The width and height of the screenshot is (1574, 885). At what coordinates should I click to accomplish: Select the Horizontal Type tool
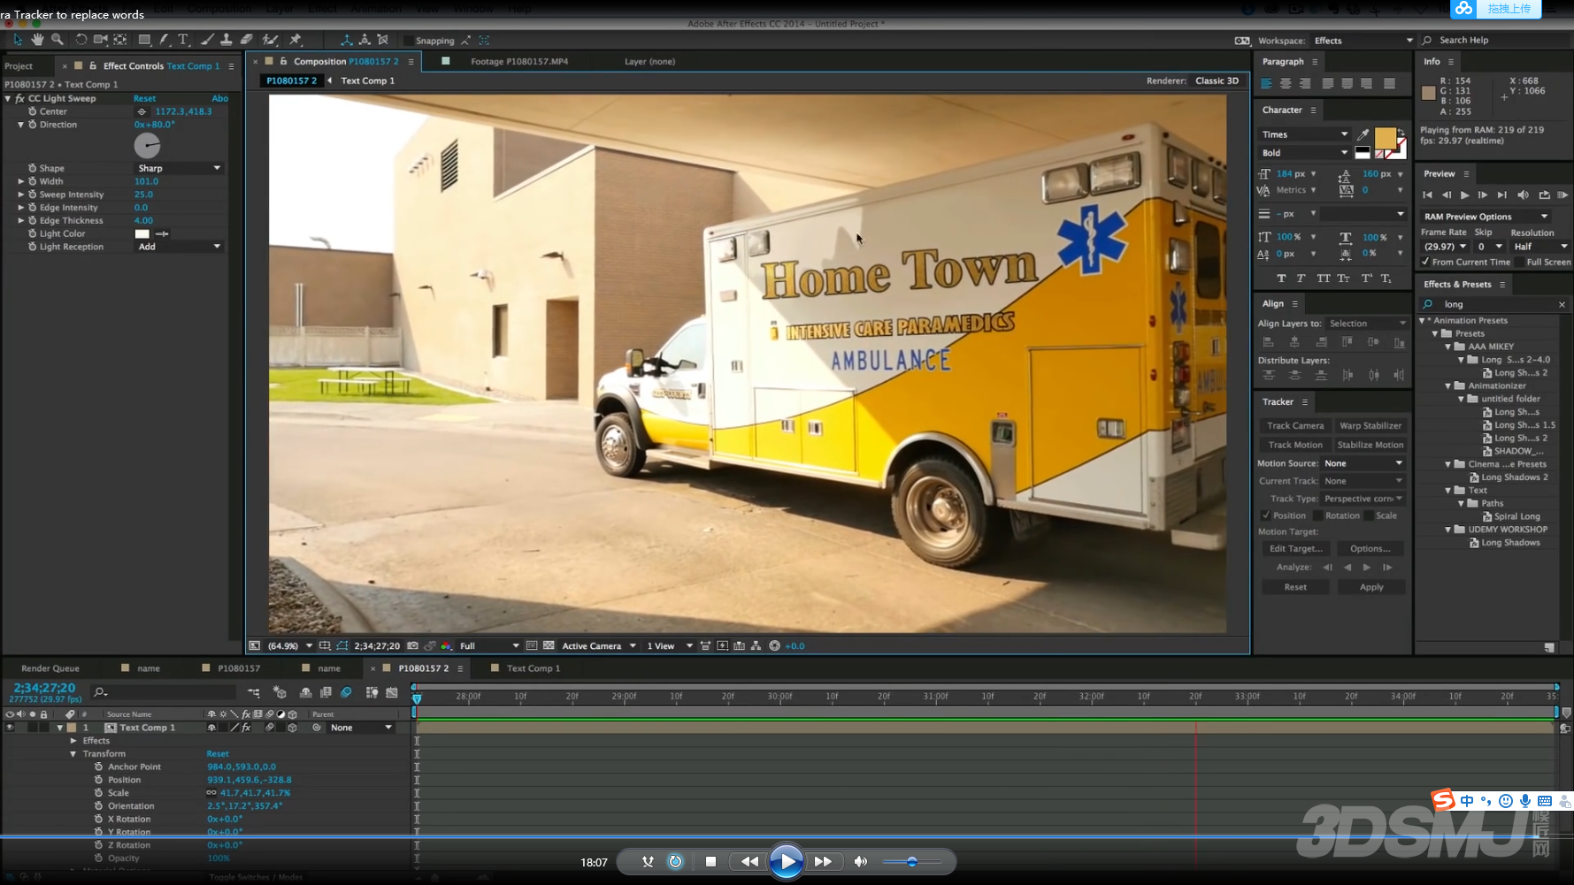[184, 40]
